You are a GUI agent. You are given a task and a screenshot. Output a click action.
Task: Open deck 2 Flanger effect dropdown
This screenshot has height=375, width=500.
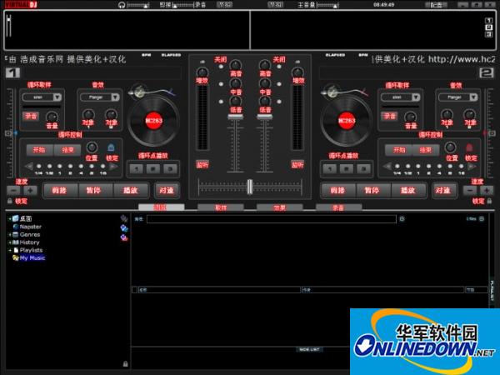[474, 97]
